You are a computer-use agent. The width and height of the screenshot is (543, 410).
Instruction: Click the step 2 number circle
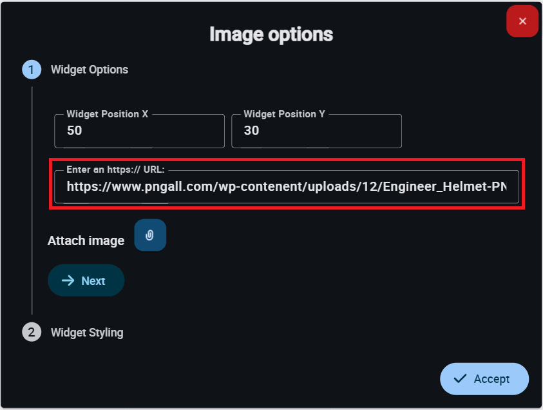click(x=32, y=332)
